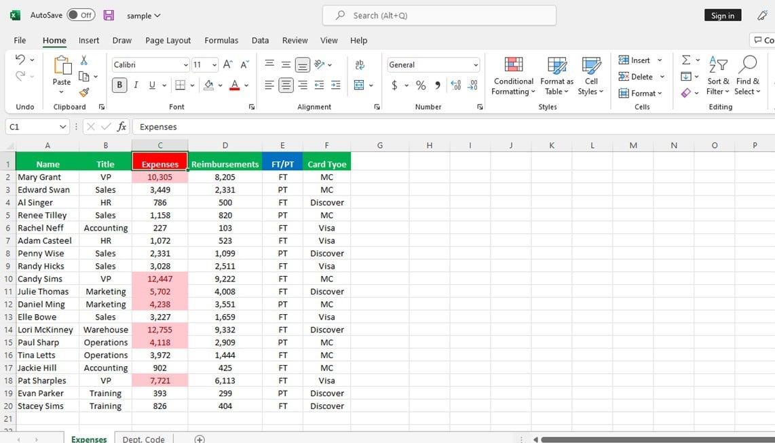The width and height of the screenshot is (775, 443).
Task: Increase font size with large A icon
Action: click(x=227, y=64)
